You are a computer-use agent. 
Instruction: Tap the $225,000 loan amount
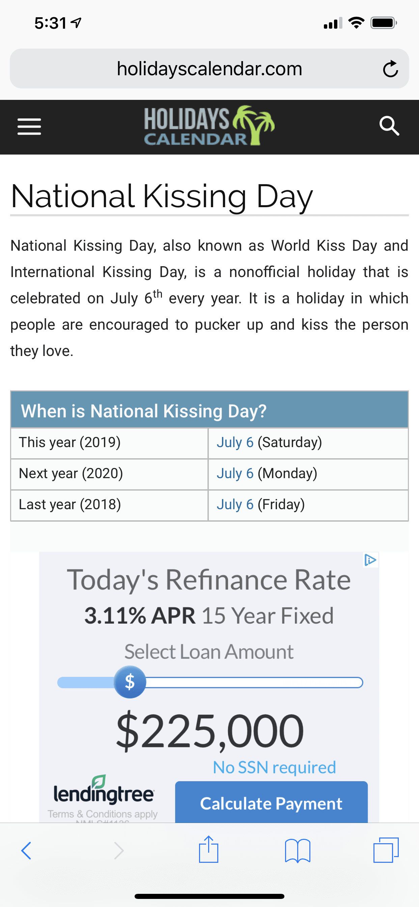tap(209, 731)
